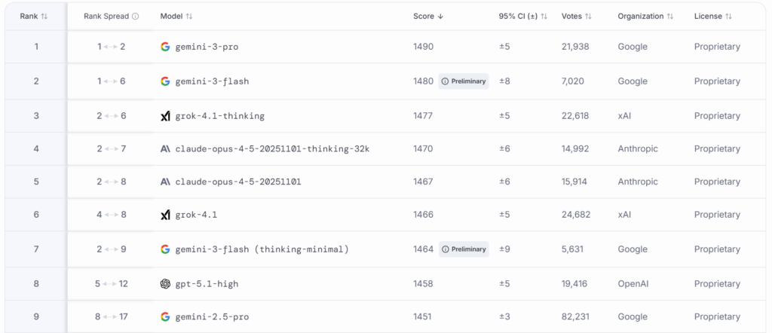Click the Google logo beside gemini-2.5-pro
Image resolution: width=772 pixels, height=333 pixels.
click(165, 316)
